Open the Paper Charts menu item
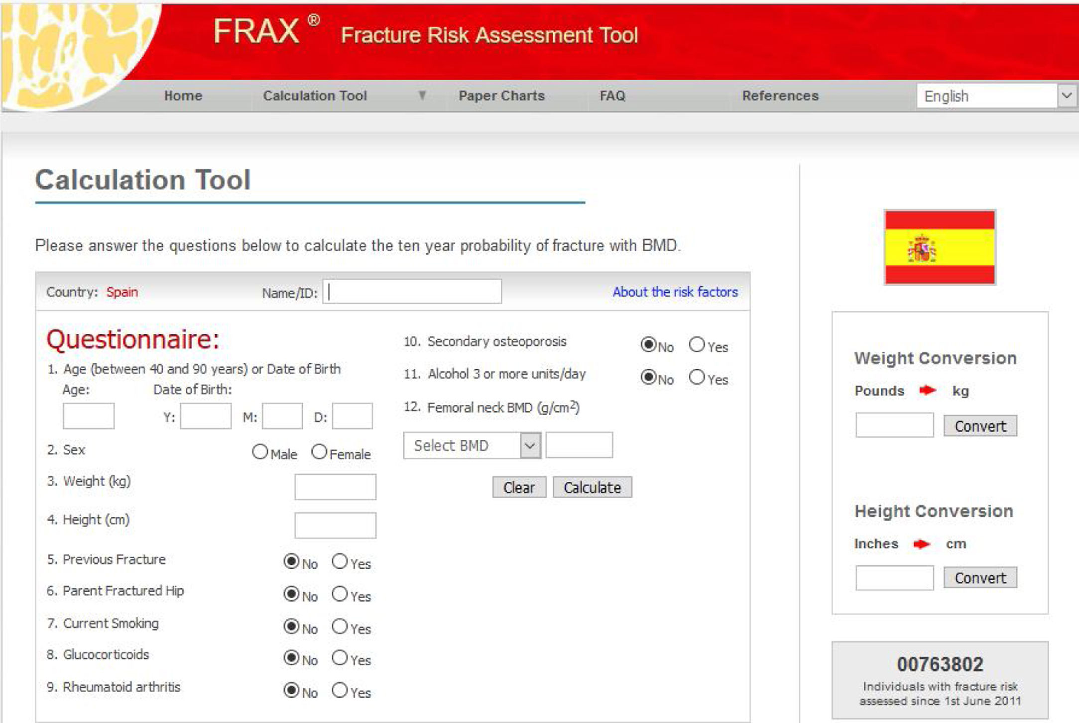This screenshot has width=1079, height=723. point(501,96)
